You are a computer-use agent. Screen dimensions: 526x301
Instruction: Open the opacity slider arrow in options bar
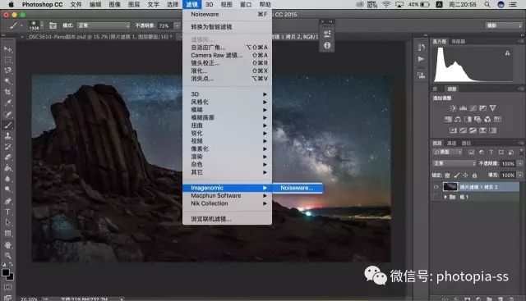pyautogui.click(x=178, y=25)
